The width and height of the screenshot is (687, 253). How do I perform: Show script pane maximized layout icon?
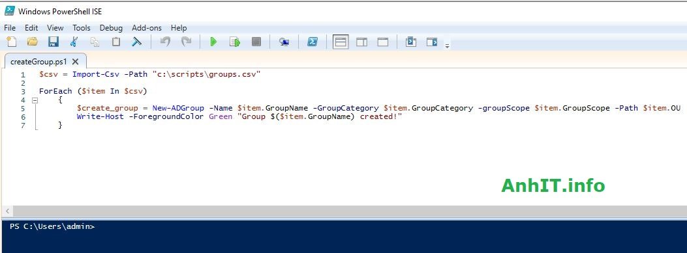coord(383,42)
